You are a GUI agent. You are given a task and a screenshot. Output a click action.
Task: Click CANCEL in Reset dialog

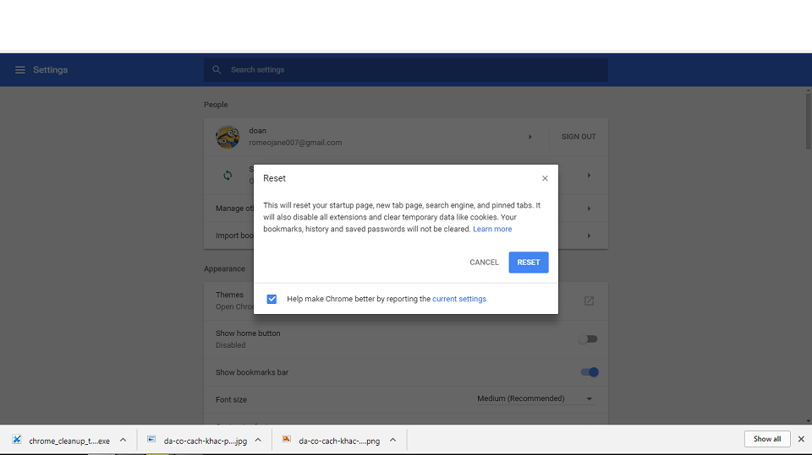[x=484, y=263]
